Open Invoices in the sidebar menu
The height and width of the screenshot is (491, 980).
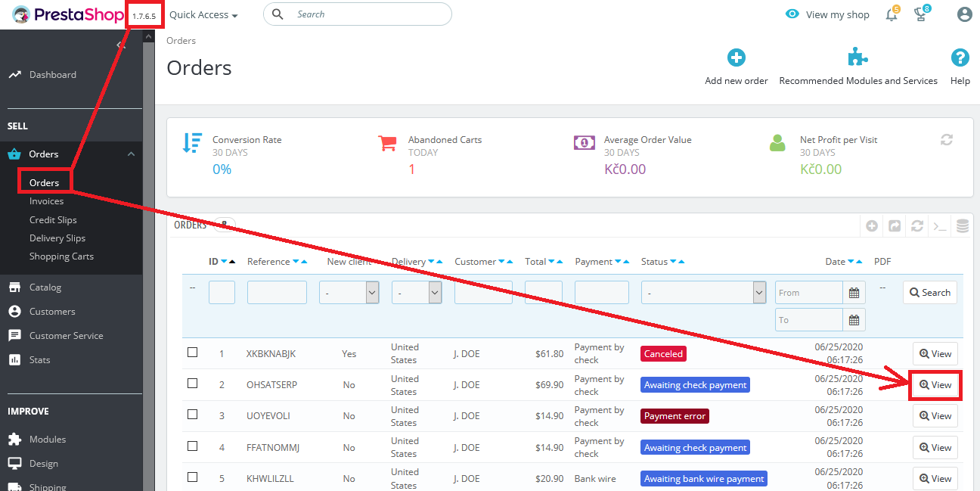click(x=46, y=201)
